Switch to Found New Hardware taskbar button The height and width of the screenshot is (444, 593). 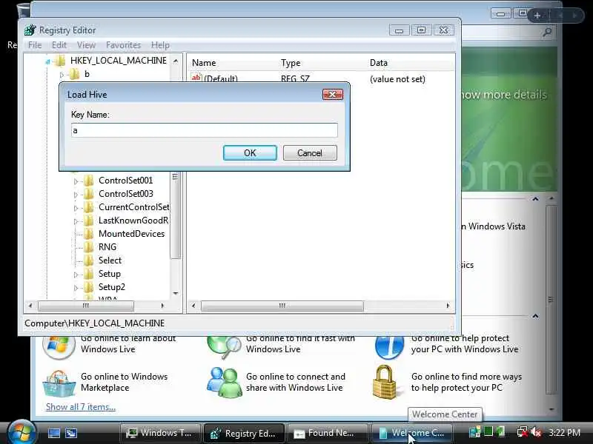[328, 433]
